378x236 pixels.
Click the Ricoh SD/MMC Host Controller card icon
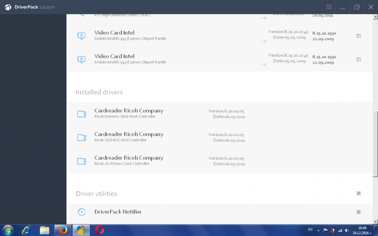pos(82,137)
